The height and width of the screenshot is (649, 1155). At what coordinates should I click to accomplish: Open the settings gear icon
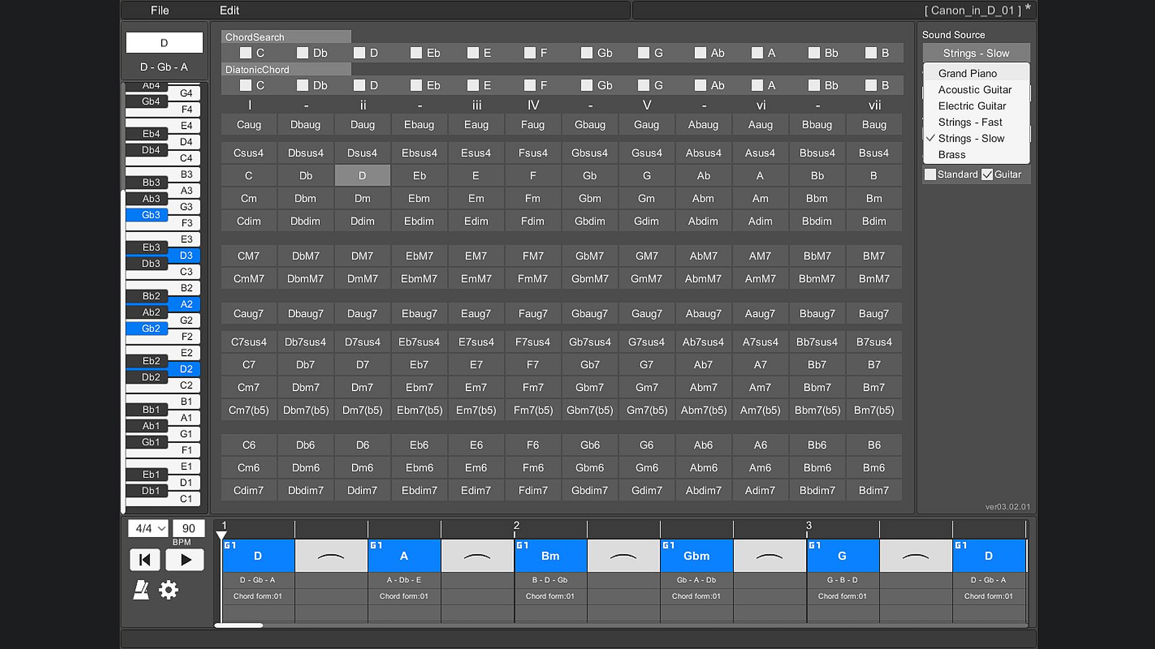point(168,590)
